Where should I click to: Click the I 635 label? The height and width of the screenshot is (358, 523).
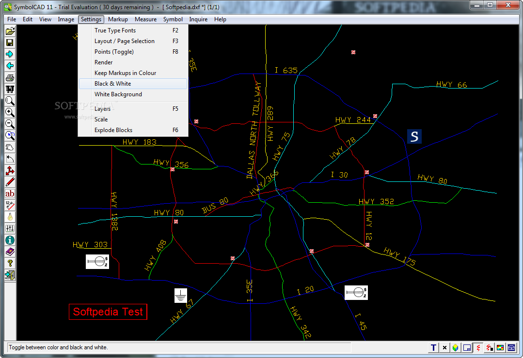pos(286,70)
